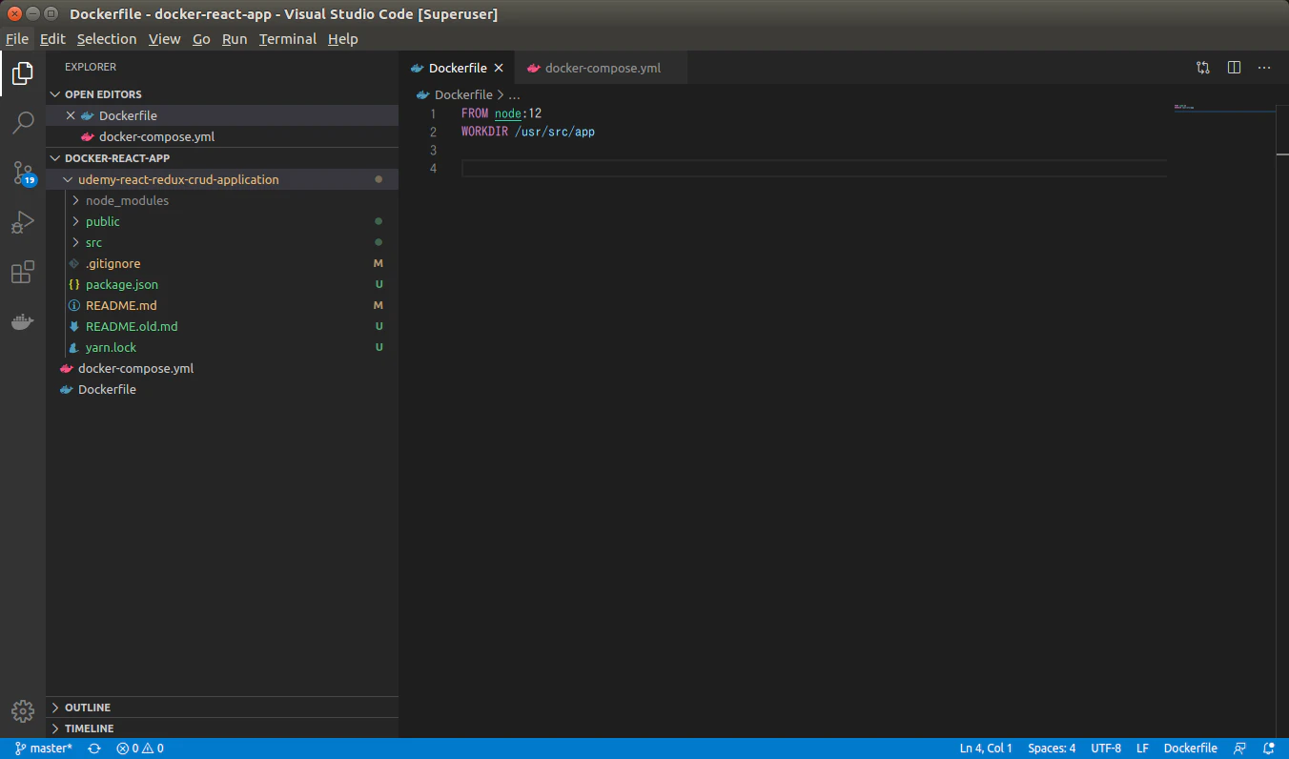This screenshot has width=1289, height=759.
Task: Open Source Control view with 19 changes
Action: (x=23, y=173)
